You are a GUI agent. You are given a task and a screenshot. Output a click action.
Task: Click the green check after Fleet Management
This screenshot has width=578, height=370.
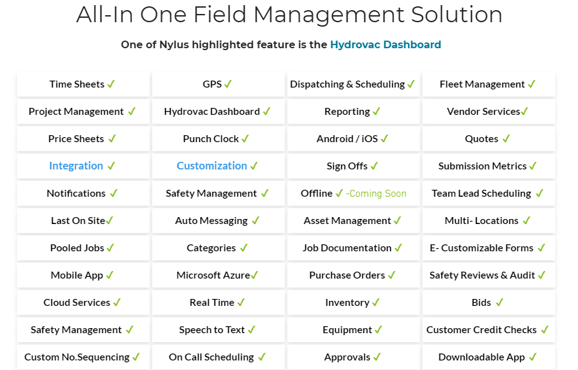(532, 84)
